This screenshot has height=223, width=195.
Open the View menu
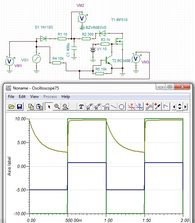34,97
